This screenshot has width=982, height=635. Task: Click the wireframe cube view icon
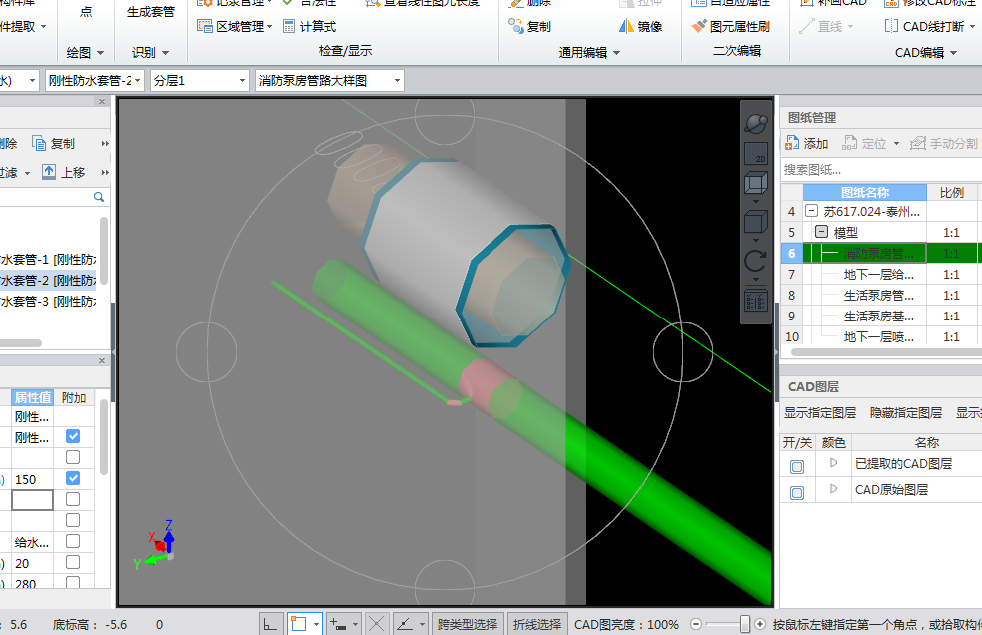[756, 184]
